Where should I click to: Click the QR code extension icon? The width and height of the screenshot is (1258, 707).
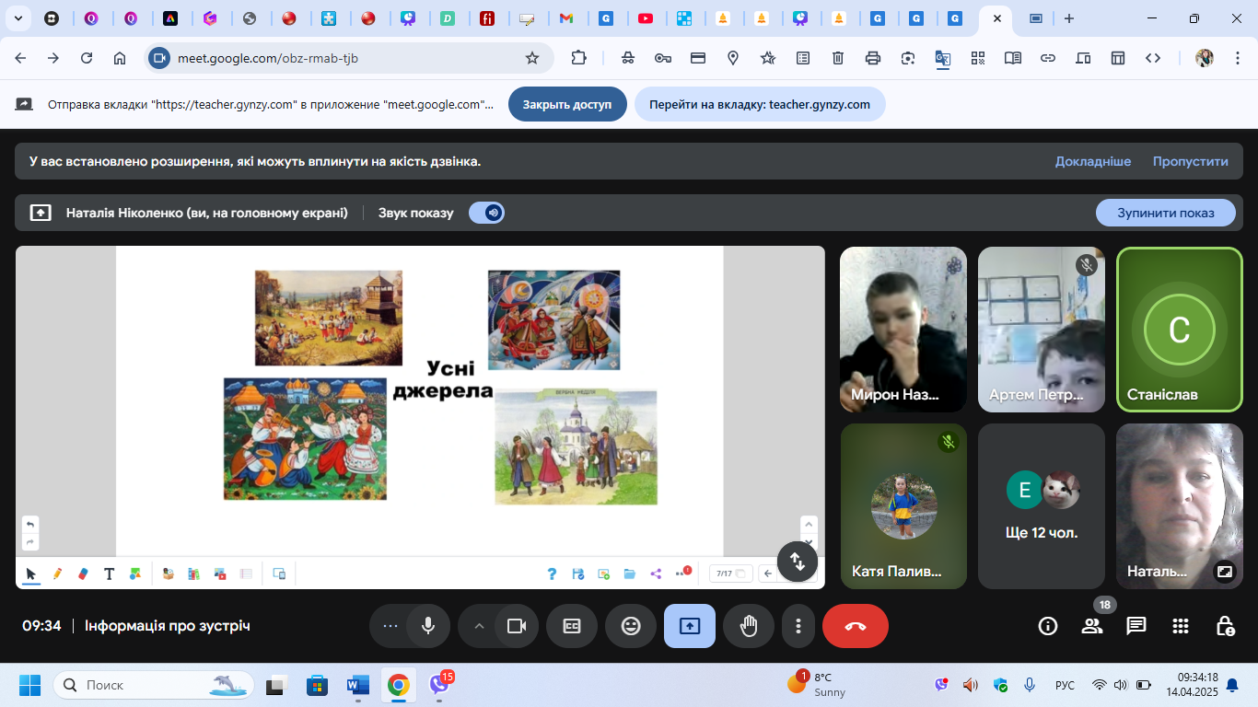pos(978,58)
